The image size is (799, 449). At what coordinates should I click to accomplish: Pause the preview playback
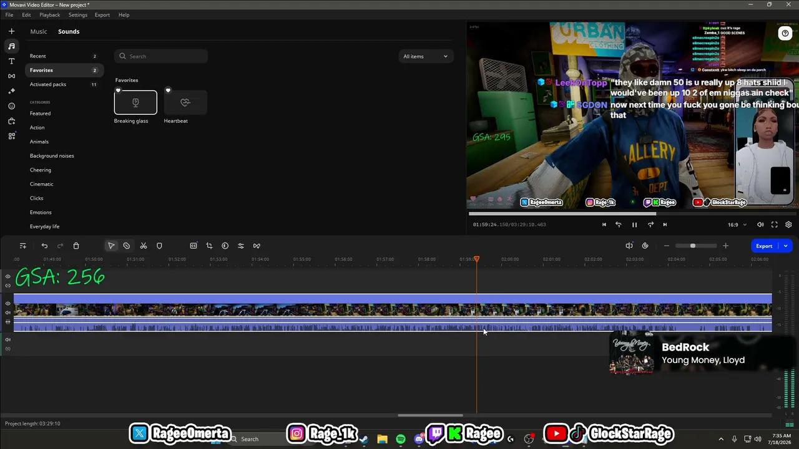tap(634, 224)
